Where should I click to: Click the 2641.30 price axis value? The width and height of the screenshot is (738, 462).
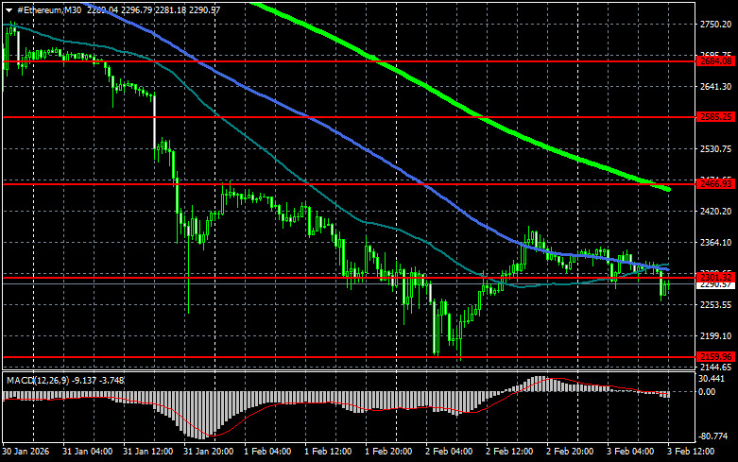click(716, 87)
